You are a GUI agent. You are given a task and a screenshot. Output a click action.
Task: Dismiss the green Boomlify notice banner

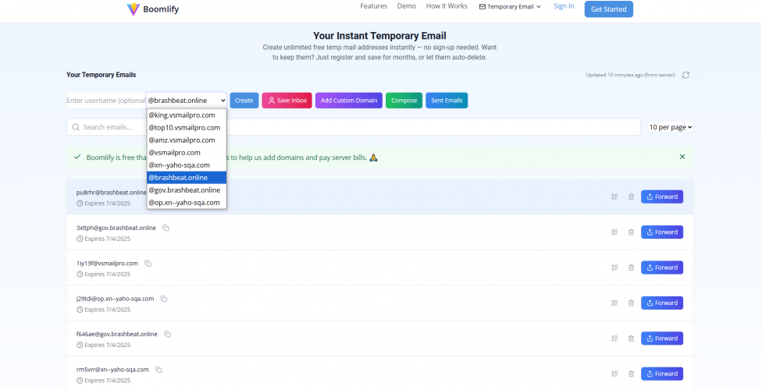pyautogui.click(x=682, y=157)
